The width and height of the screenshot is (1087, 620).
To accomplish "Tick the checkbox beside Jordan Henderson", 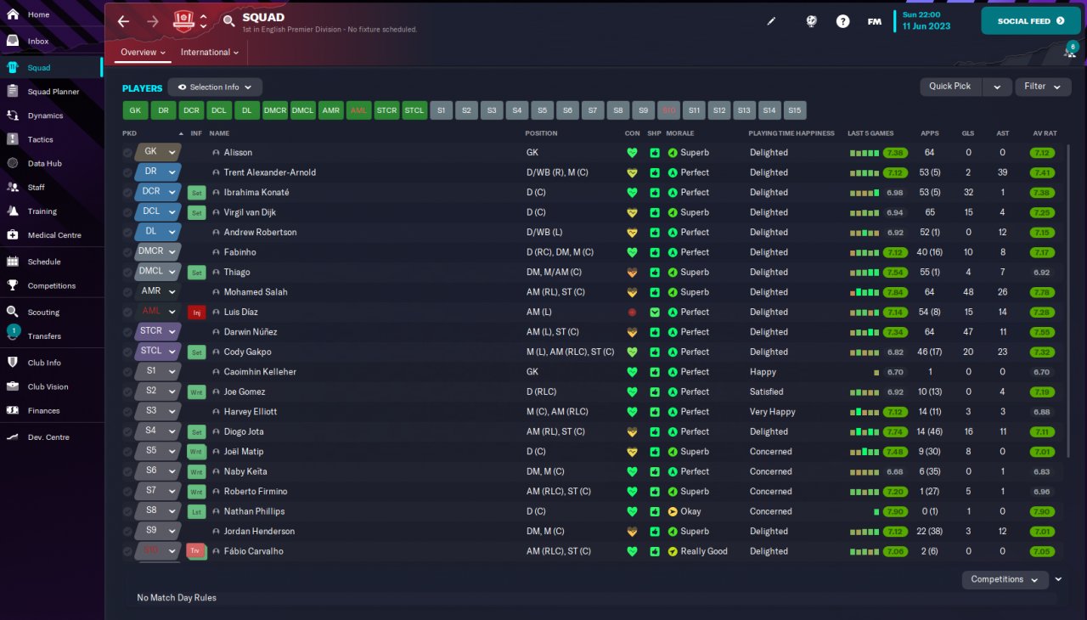I will pyautogui.click(x=127, y=531).
